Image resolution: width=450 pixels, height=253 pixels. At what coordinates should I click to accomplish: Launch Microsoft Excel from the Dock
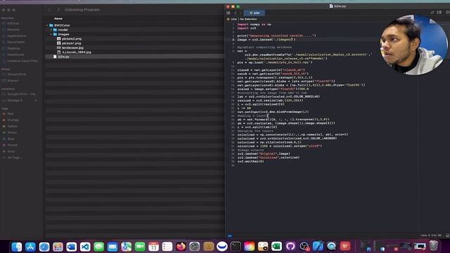coord(276,247)
